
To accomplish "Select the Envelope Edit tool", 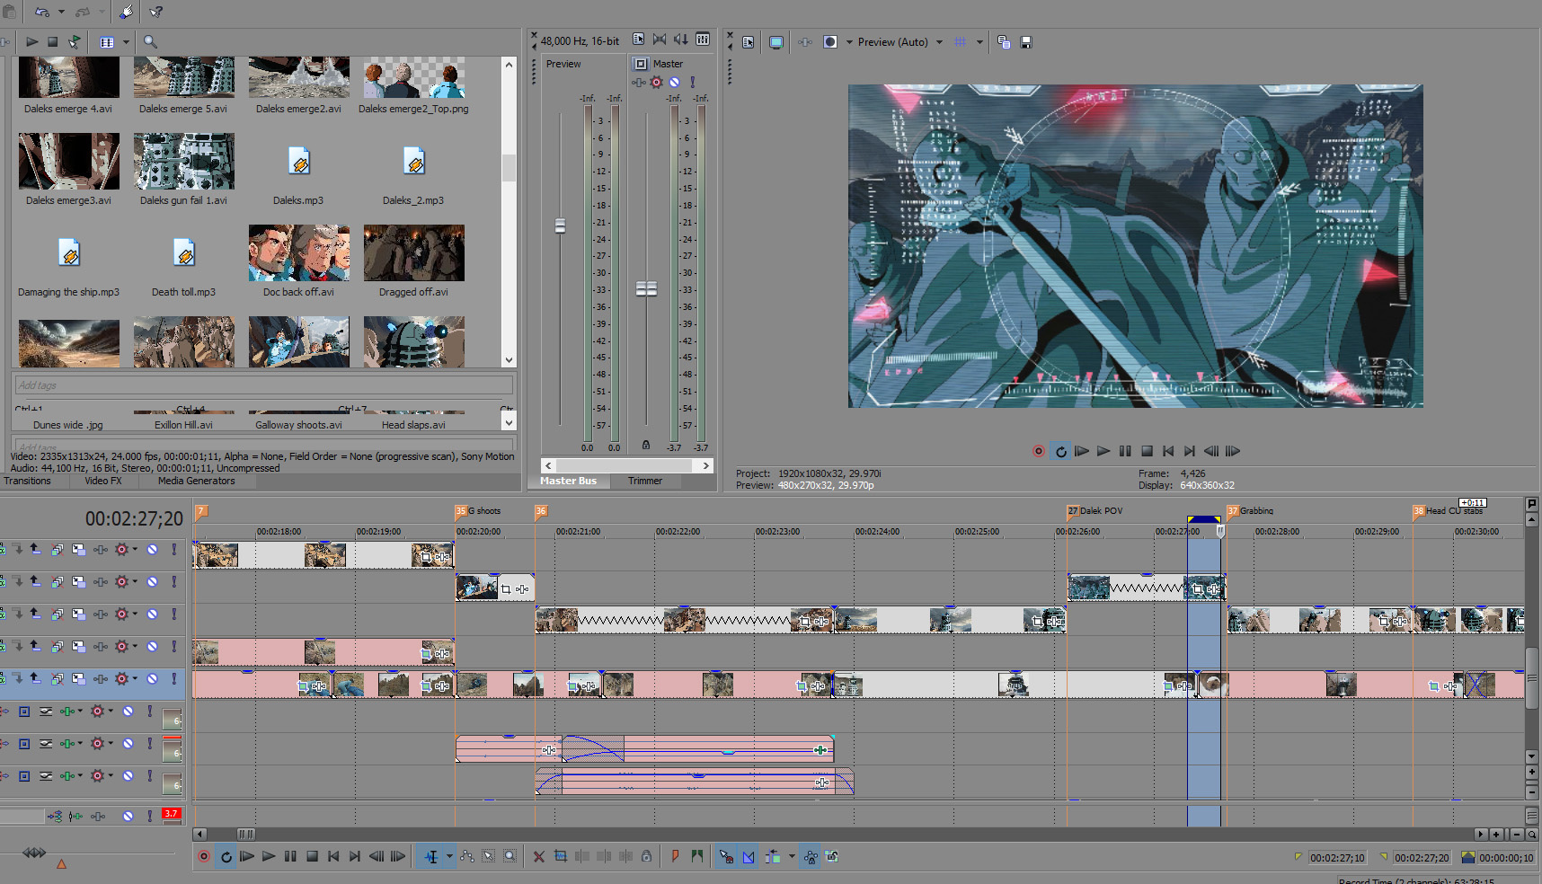I will 467,857.
